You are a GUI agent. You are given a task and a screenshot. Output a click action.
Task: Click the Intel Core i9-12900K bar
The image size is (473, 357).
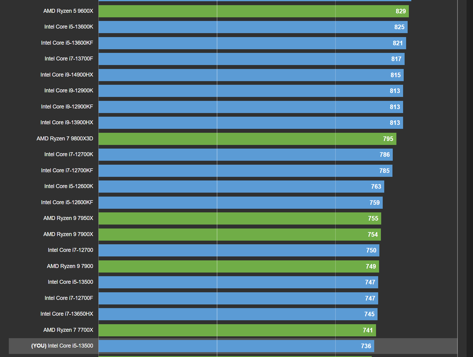coord(251,91)
